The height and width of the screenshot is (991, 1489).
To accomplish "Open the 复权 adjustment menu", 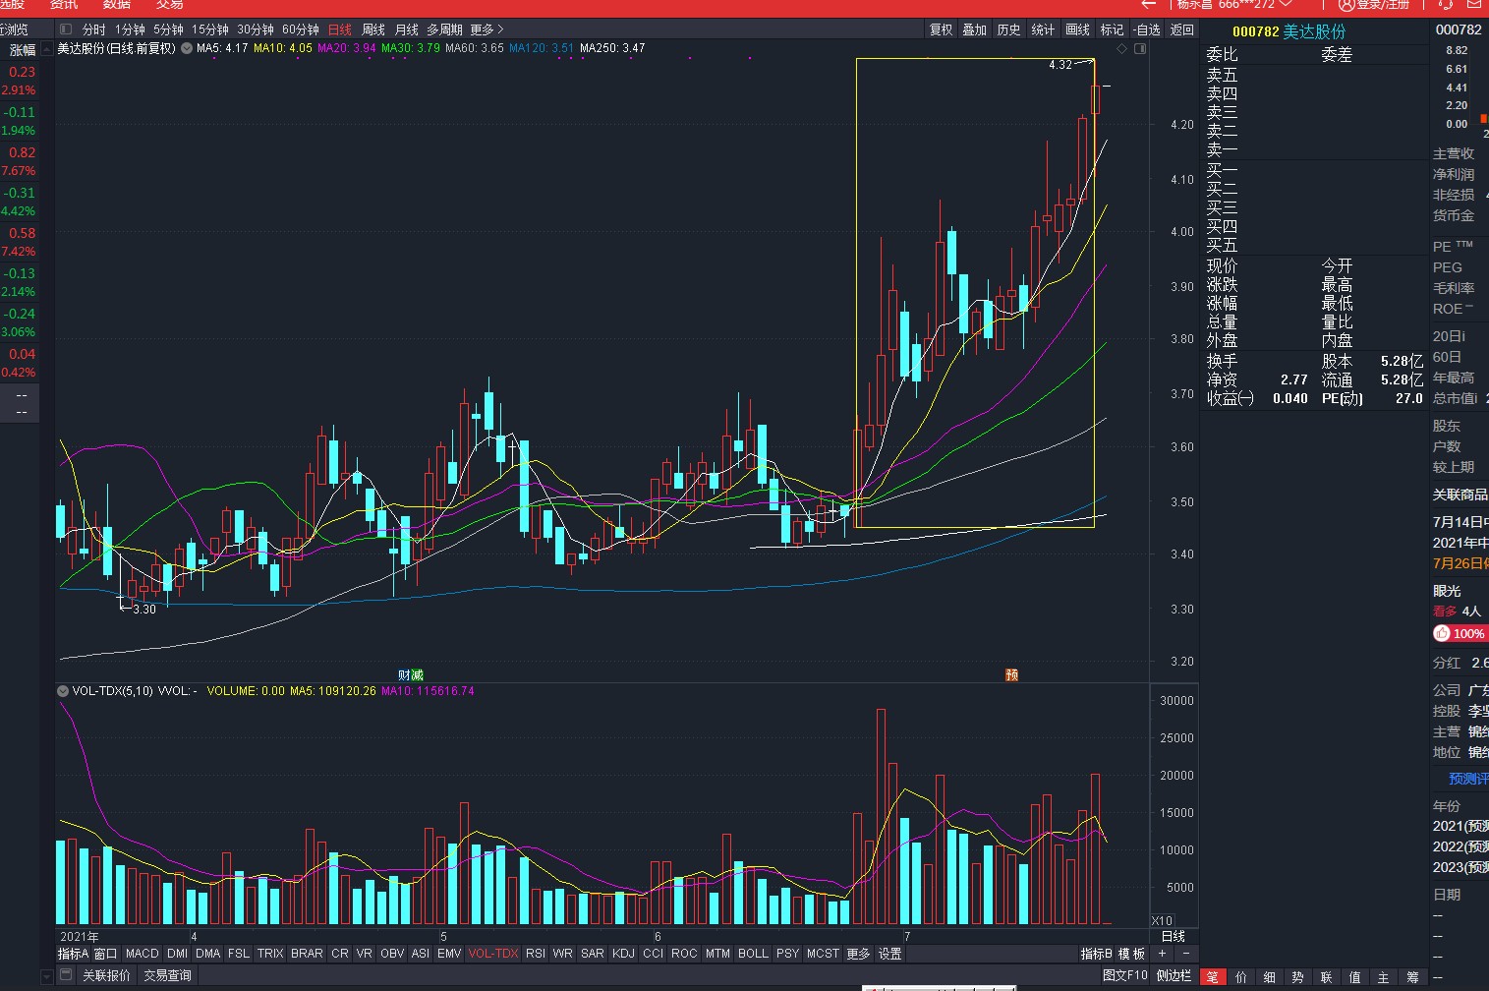I will [942, 29].
